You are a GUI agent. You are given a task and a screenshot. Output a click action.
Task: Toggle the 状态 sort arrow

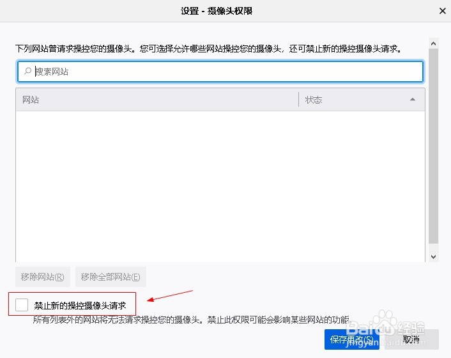click(x=413, y=100)
